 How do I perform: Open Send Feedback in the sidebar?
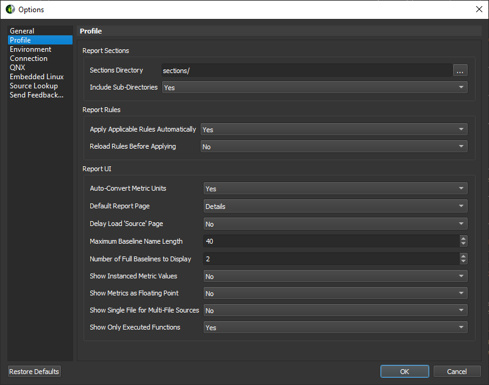click(x=37, y=95)
